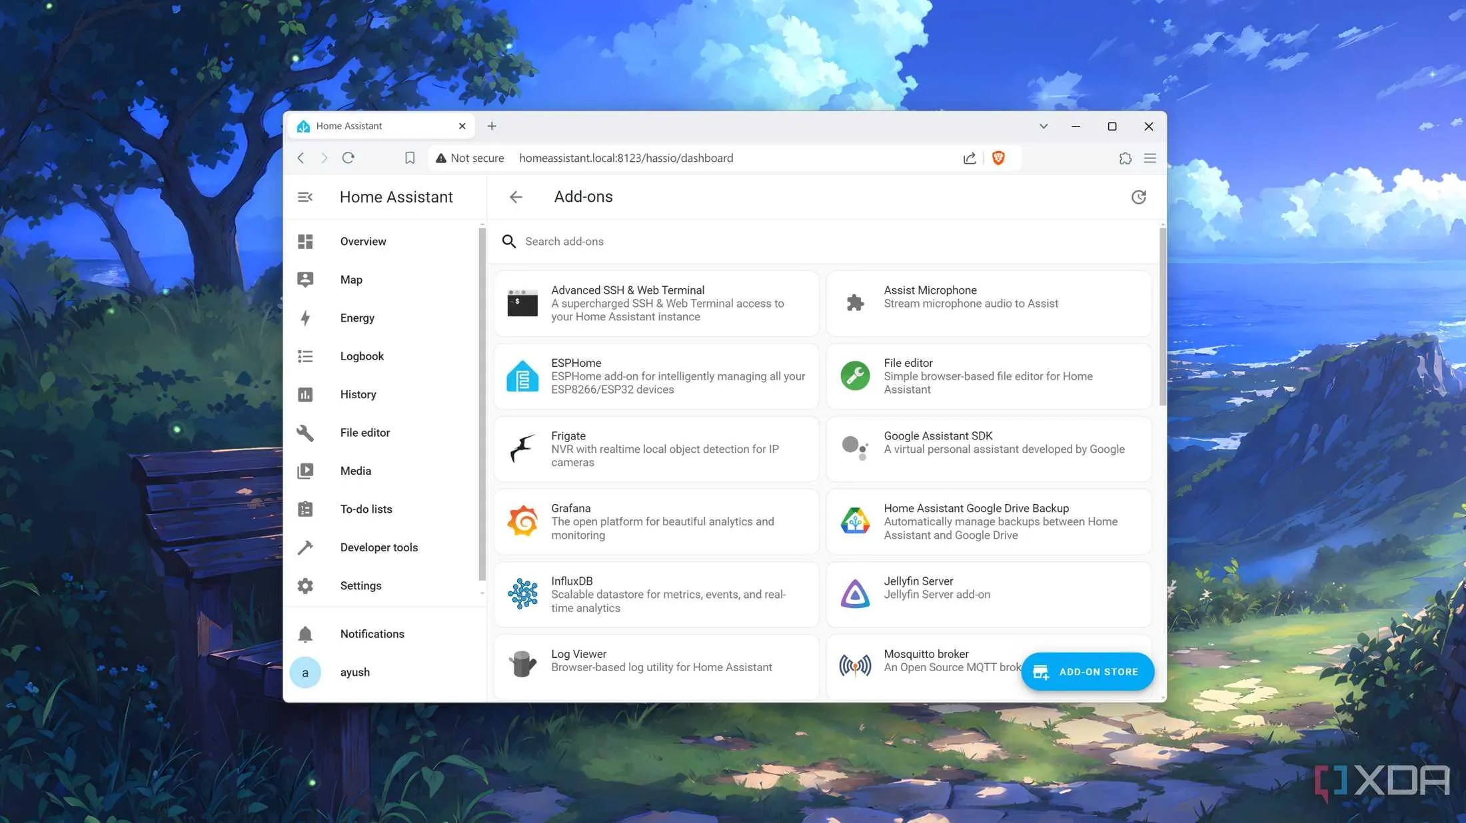Open the Jellyfin Server add-on

[988, 593]
